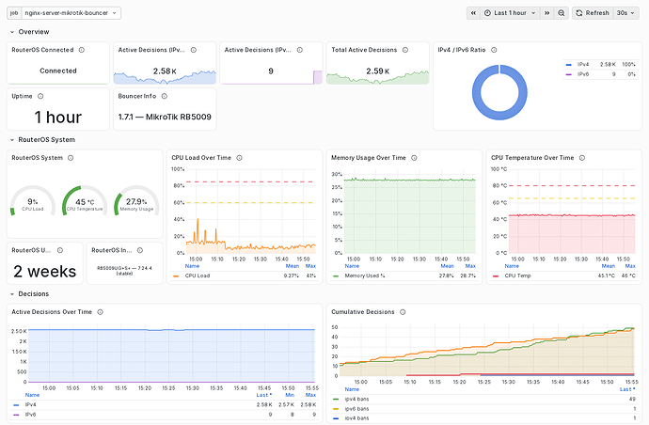Click info icon beside Active Decisions Over Time
The height and width of the screenshot is (425, 649).
point(100,312)
